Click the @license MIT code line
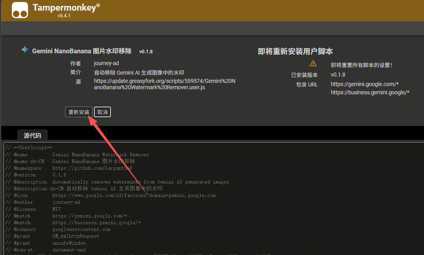This screenshot has height=255, width=424. coord(56,209)
